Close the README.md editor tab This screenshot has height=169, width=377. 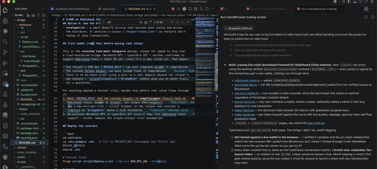click(x=155, y=9)
